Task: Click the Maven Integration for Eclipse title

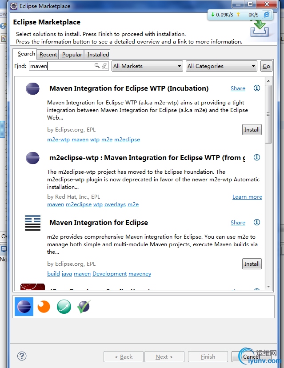Action: [99, 223]
